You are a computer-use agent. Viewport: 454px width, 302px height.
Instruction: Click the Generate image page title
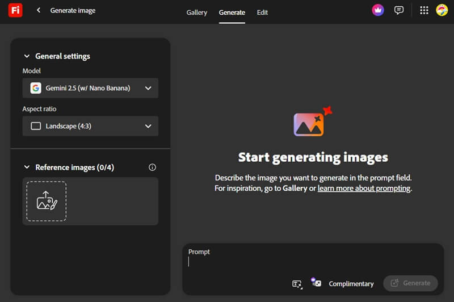[x=73, y=10]
